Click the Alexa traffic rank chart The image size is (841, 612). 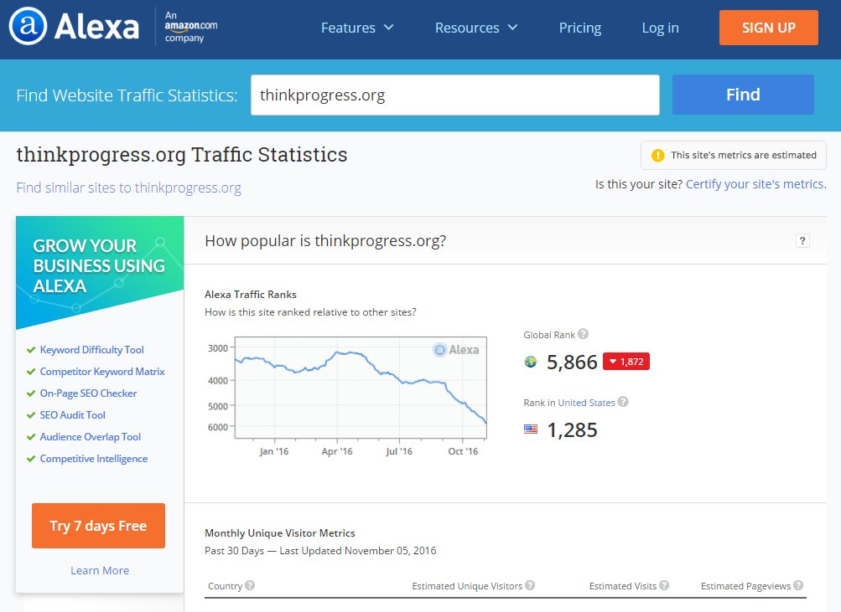(361, 388)
